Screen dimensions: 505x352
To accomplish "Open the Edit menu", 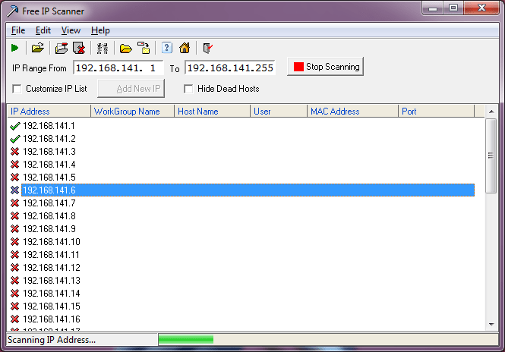I will [x=43, y=30].
